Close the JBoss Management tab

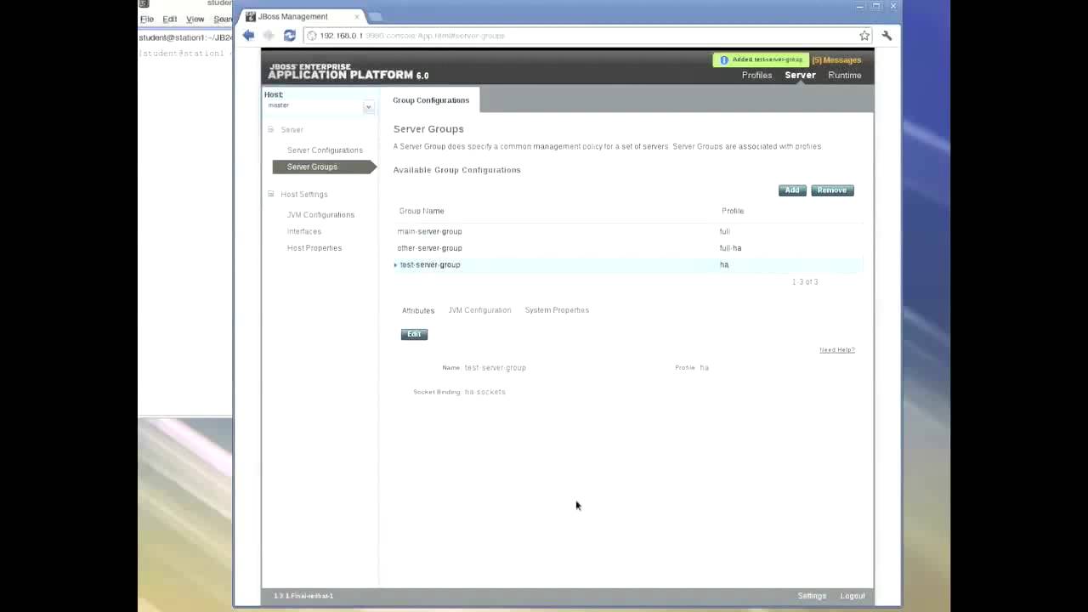[x=357, y=16]
